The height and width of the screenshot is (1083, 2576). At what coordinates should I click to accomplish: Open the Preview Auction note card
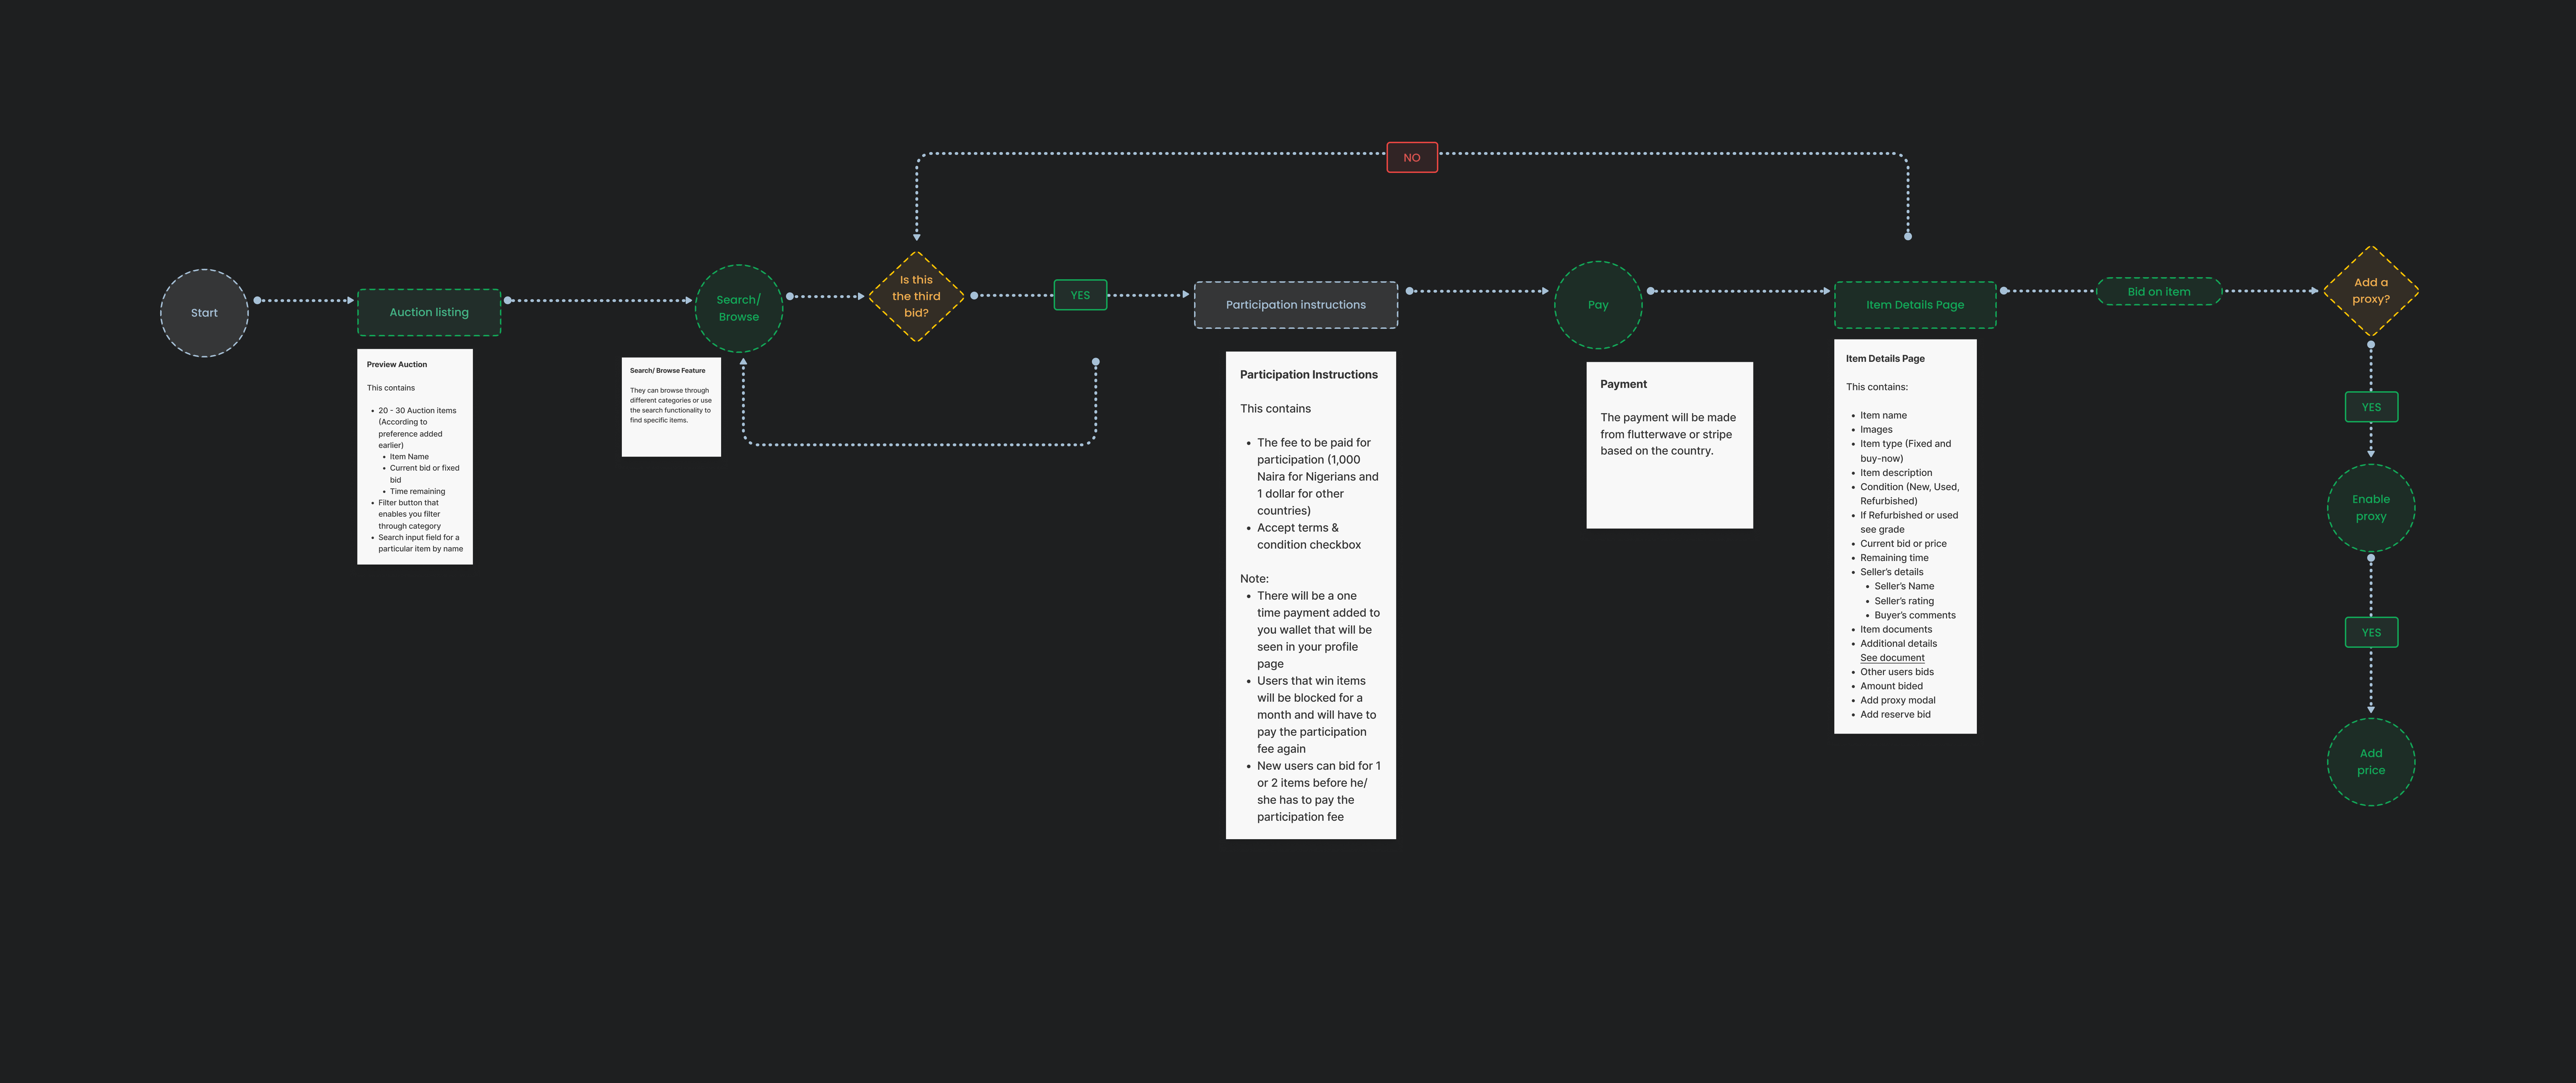point(415,457)
